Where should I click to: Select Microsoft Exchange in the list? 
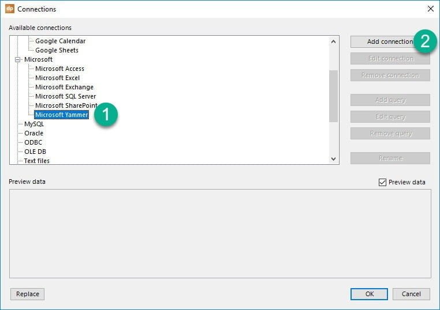(x=64, y=88)
